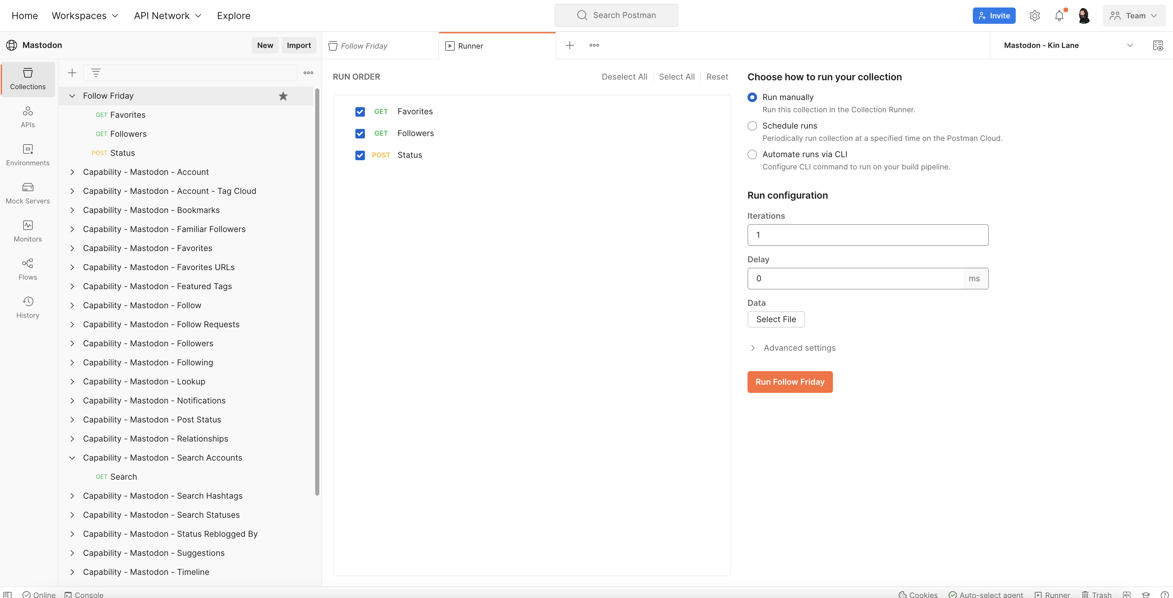The image size is (1173, 598).
Task: Open the Team dropdown
Action: tap(1134, 15)
